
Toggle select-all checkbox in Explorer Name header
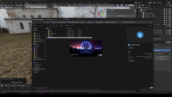47,29
